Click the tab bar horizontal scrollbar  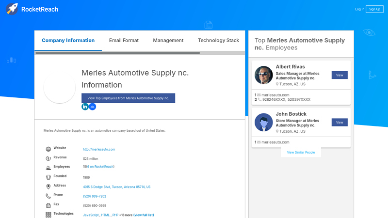click(x=117, y=53)
